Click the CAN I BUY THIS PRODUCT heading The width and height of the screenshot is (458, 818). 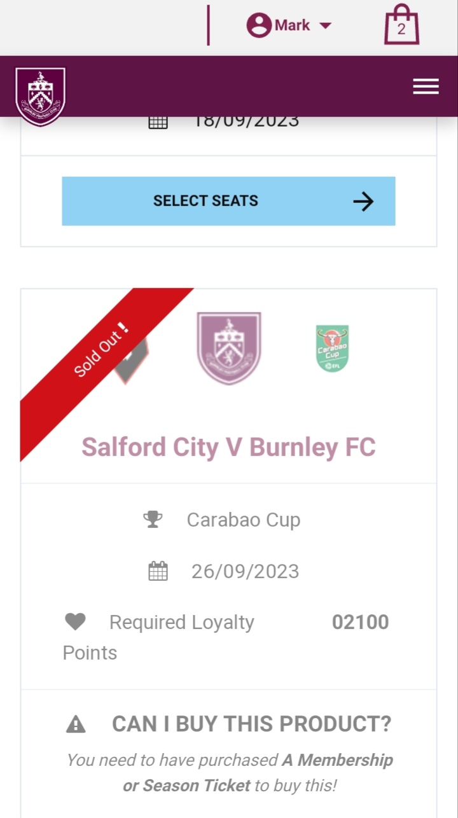click(251, 724)
